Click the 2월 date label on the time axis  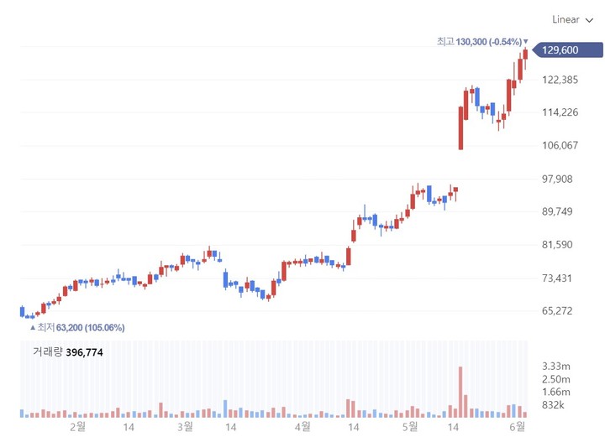[77, 427]
